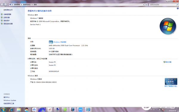Click the Control Panel search field
The width and height of the screenshot is (179, 112).
click(x=163, y=5)
